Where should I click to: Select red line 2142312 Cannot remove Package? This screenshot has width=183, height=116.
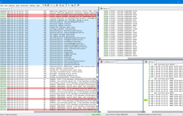48,15
